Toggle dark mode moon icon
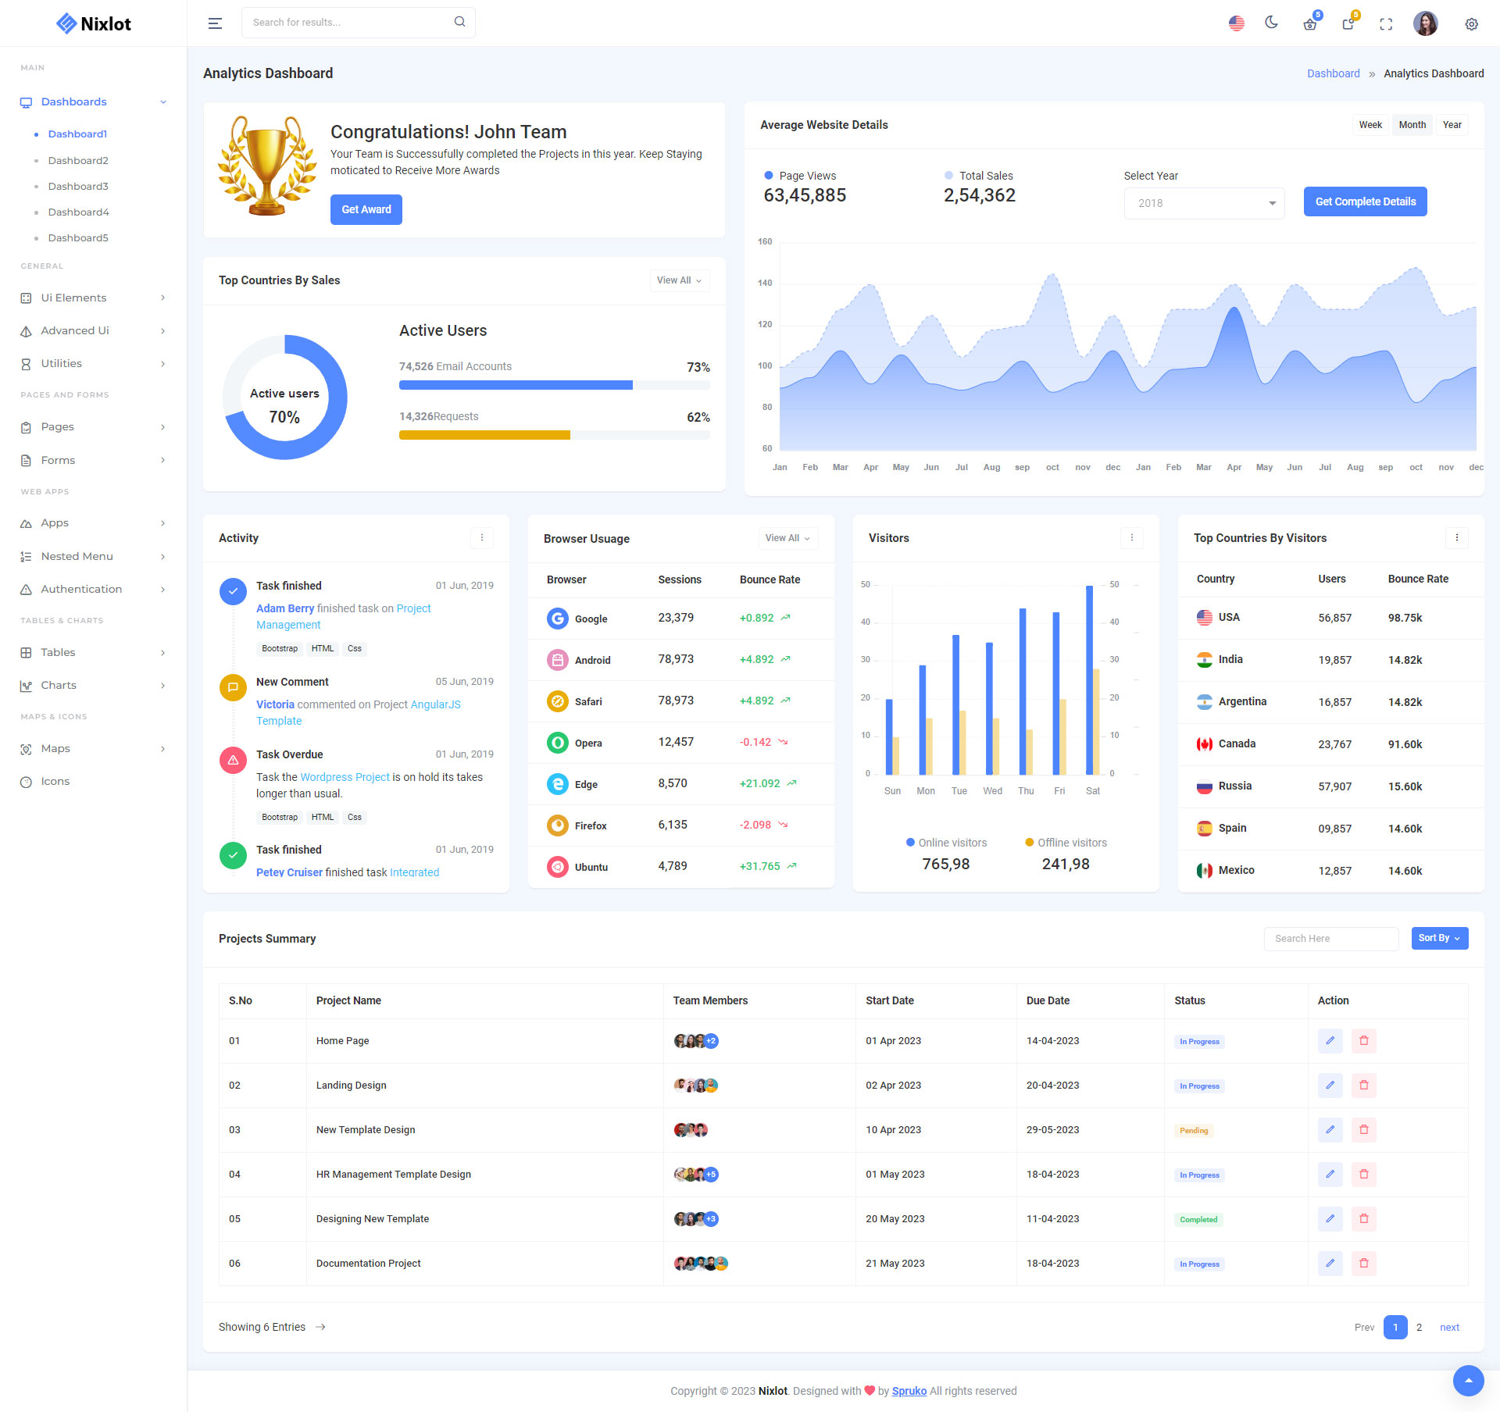The height and width of the screenshot is (1412, 1500). click(x=1271, y=23)
